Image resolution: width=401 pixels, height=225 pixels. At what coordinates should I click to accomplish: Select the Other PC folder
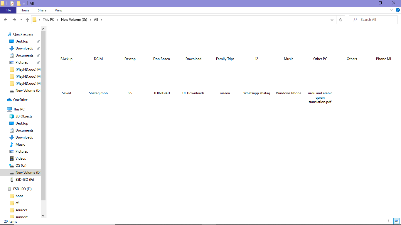(x=320, y=59)
